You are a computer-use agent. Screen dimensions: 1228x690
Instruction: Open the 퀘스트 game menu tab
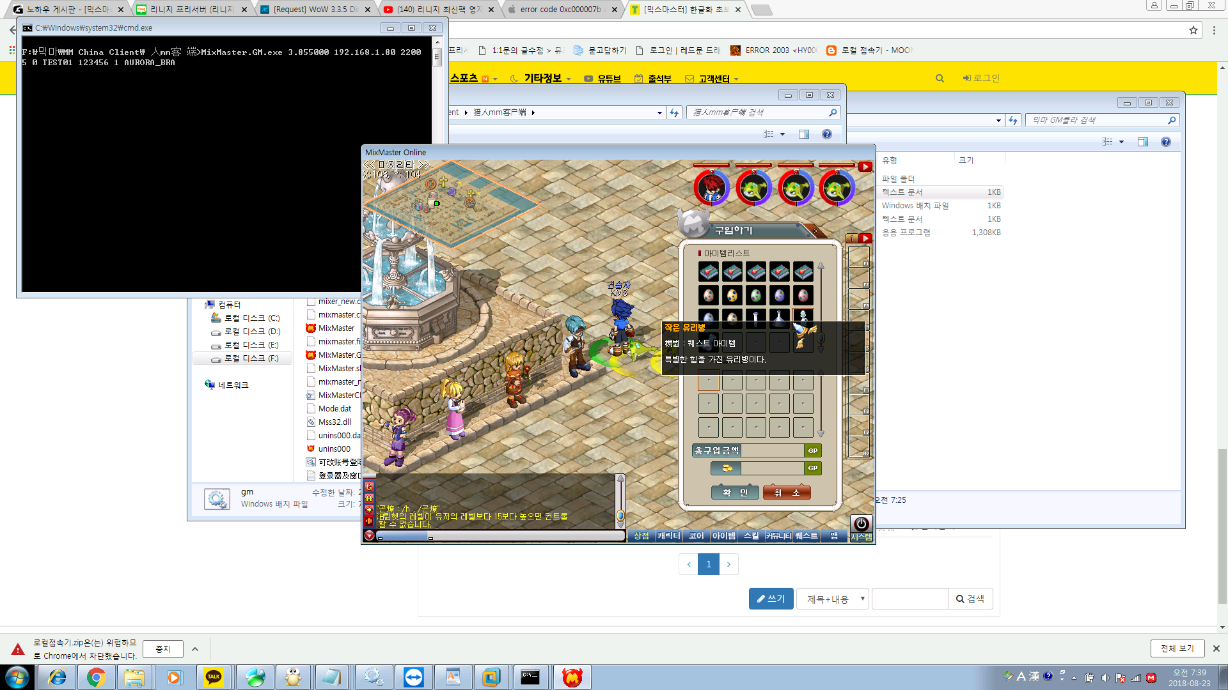tap(806, 536)
